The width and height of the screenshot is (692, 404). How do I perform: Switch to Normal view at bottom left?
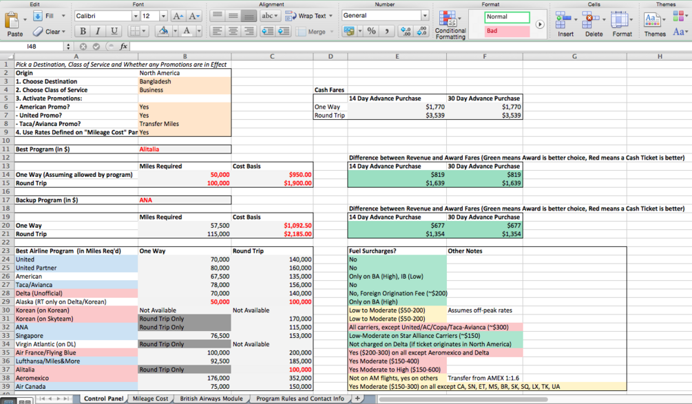click(x=8, y=401)
